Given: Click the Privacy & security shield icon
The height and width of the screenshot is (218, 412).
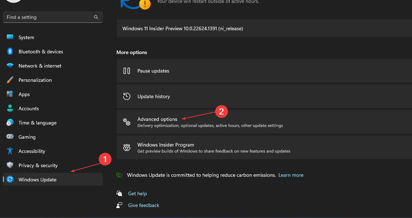Looking at the screenshot, I should click(10, 165).
